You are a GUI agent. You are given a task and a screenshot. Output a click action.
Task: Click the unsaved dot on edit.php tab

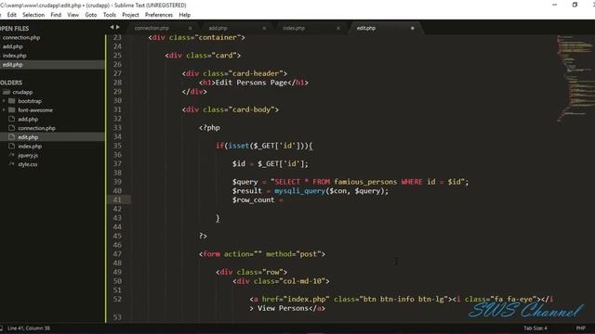click(x=413, y=28)
